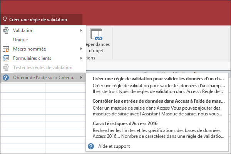This screenshot has width=231, height=154.
Task: Expand the Macro nommée submenu arrow
Action: [x=81, y=49]
